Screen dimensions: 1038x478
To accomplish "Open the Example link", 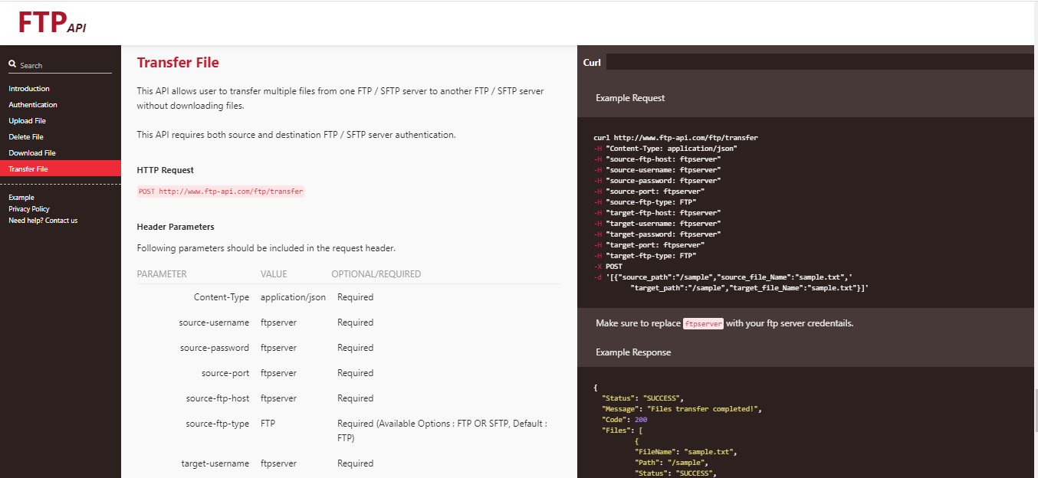I will coord(21,198).
